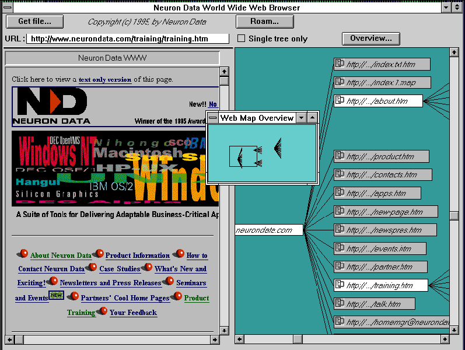
Task: Click the web map vertical scroll up arrow
Action: coord(454,52)
